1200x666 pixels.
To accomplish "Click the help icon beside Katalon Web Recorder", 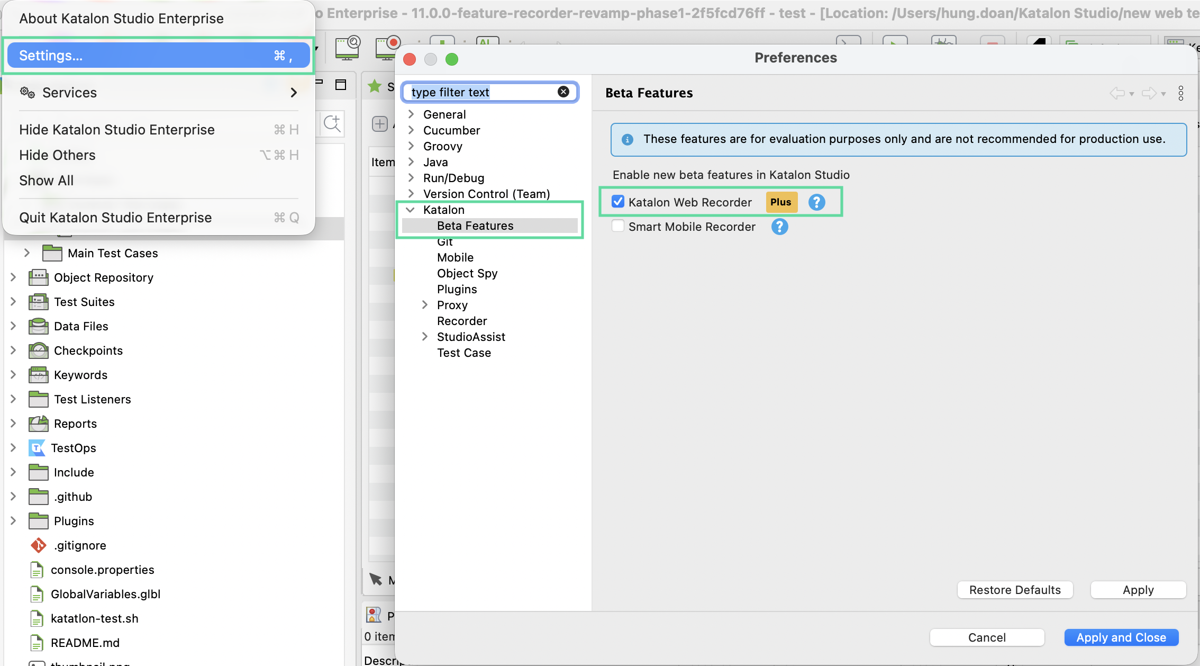I will (x=816, y=202).
